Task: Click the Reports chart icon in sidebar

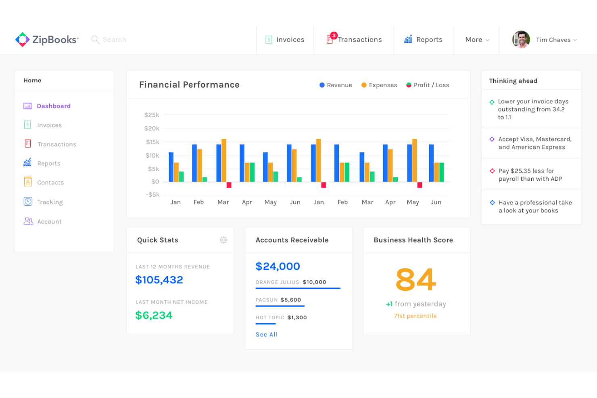Action: [x=27, y=163]
